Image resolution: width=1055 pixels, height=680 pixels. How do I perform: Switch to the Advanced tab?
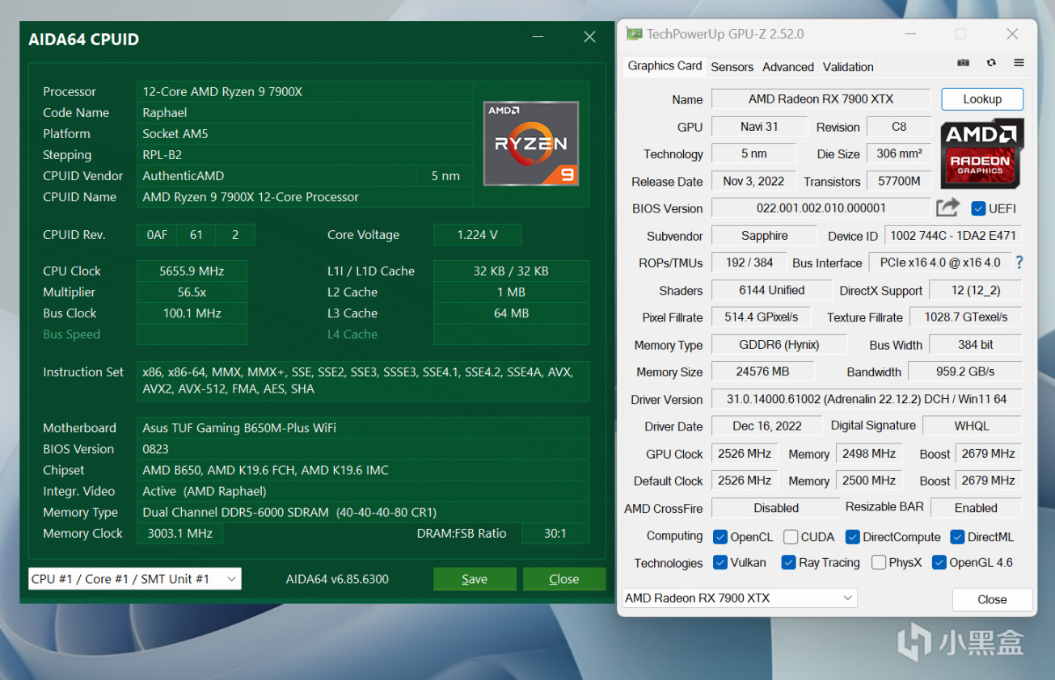(x=787, y=67)
